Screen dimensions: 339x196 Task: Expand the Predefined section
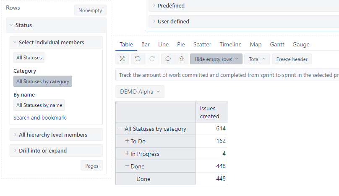(171, 5)
